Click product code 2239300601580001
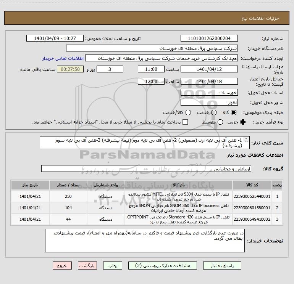Screen dimensions: 294x284 coord(252,208)
